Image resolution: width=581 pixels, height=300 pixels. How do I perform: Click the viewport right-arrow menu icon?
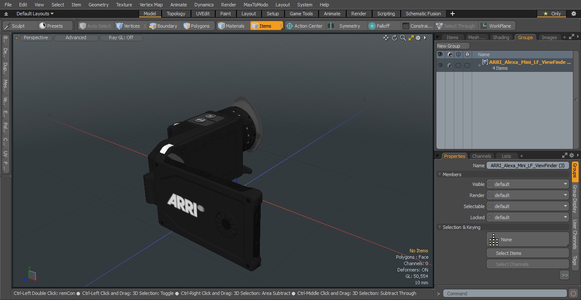[424, 38]
